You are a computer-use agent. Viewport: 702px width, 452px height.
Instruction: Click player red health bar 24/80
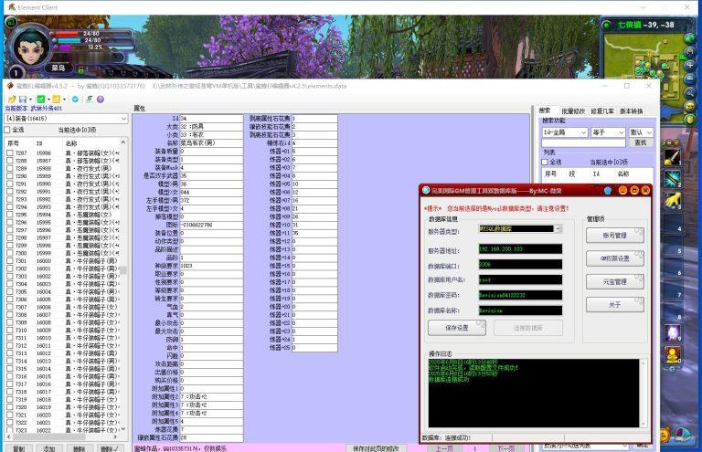point(91,34)
